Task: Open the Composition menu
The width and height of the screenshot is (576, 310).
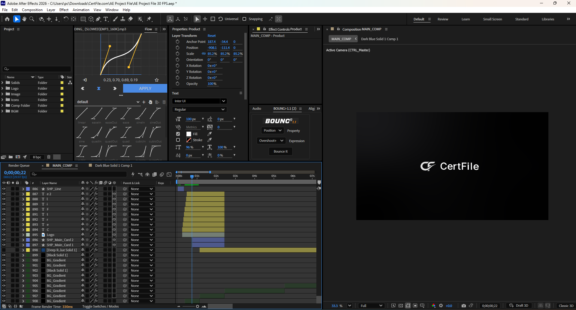Action: click(x=32, y=10)
